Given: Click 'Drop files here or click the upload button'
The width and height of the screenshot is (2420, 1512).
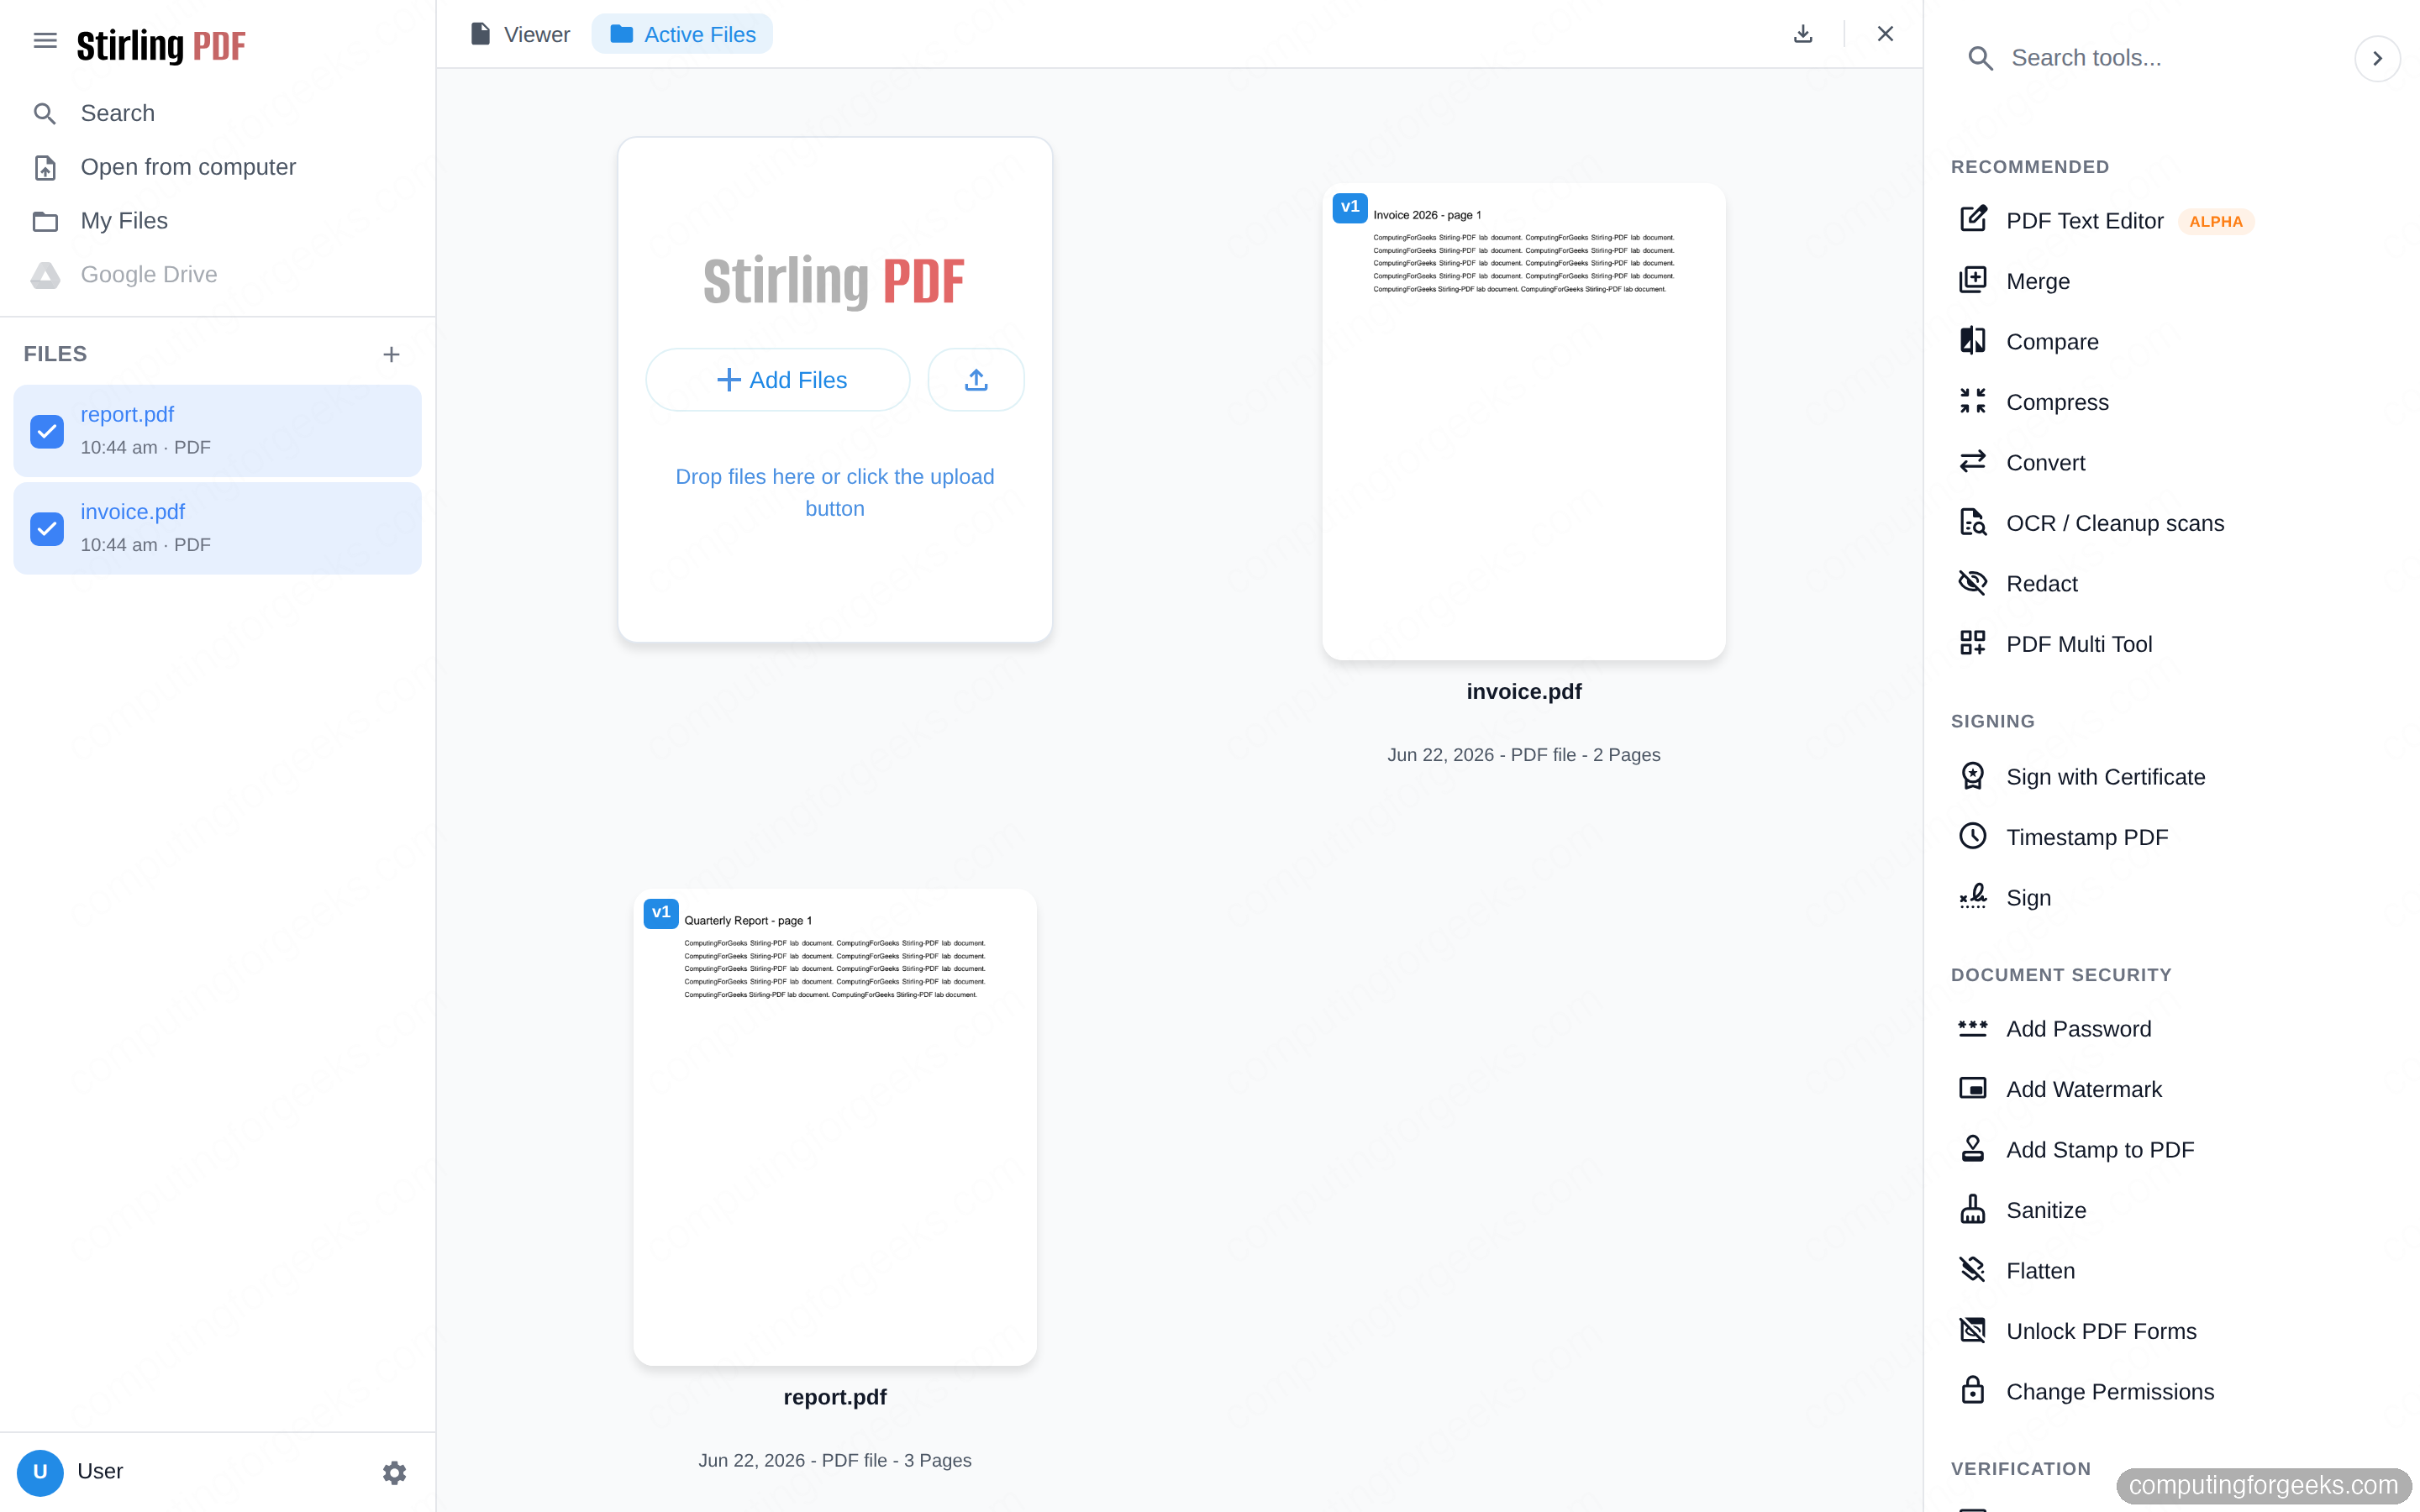Looking at the screenshot, I should tap(835, 493).
